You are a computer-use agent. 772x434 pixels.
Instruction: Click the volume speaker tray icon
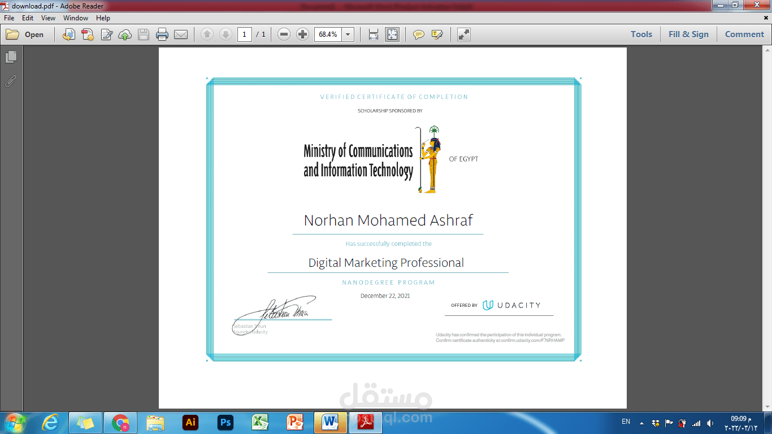click(x=710, y=423)
